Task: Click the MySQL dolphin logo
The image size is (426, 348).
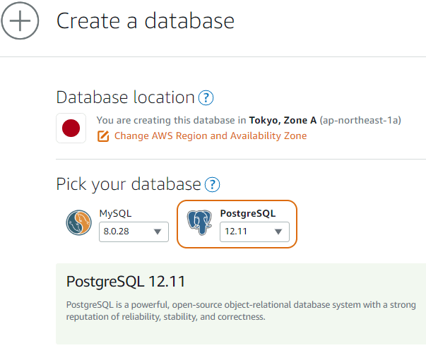Action: tap(80, 223)
